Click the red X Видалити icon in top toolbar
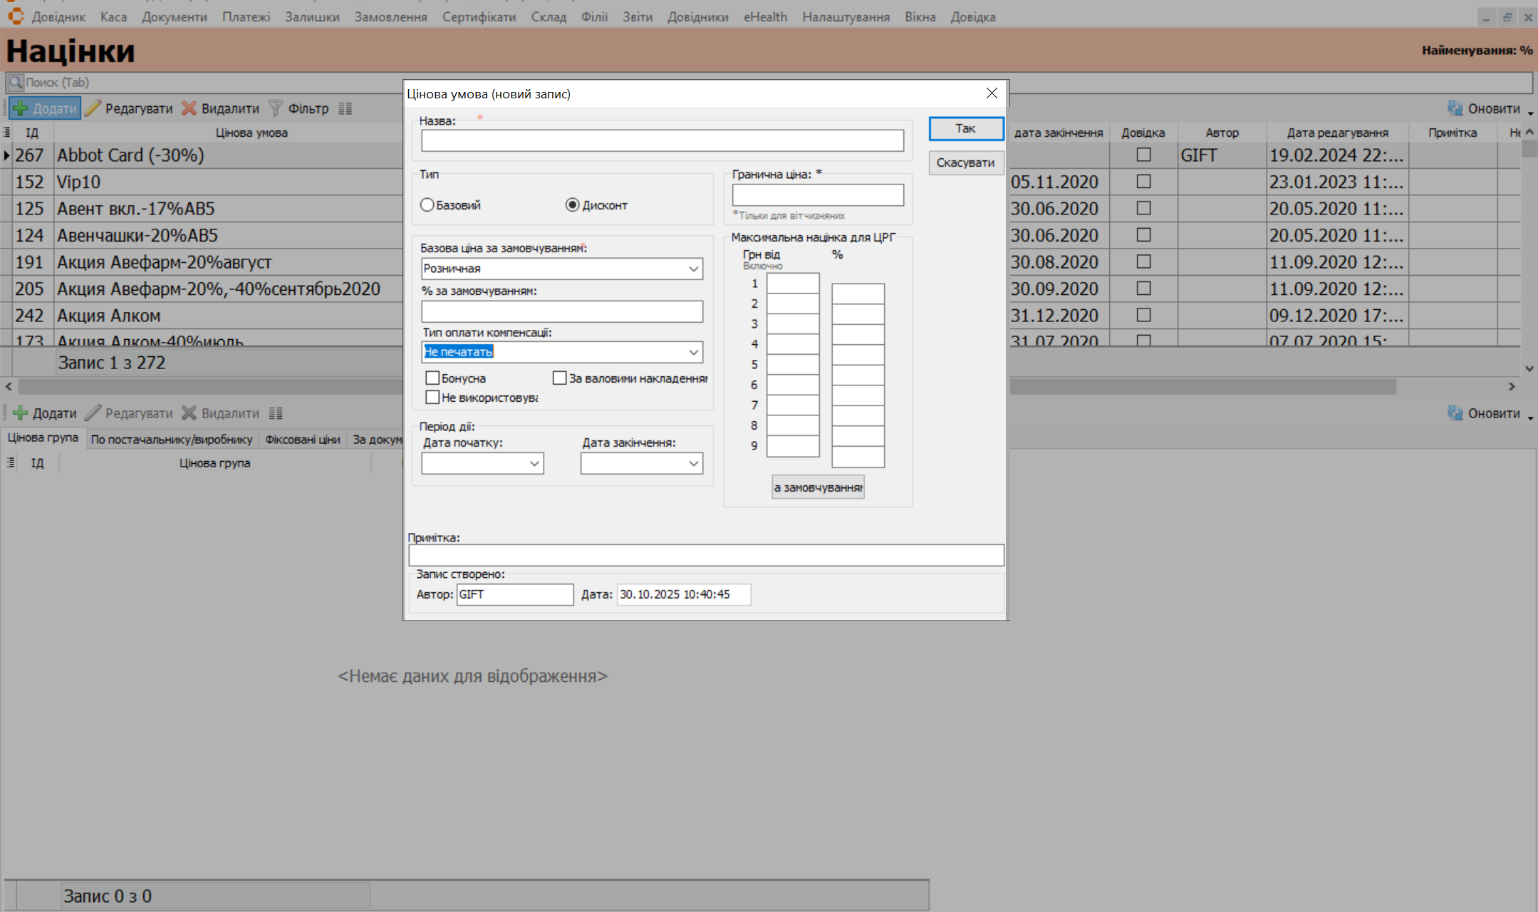 point(189,108)
